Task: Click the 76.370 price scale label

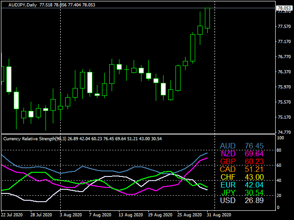Action: point(284,72)
